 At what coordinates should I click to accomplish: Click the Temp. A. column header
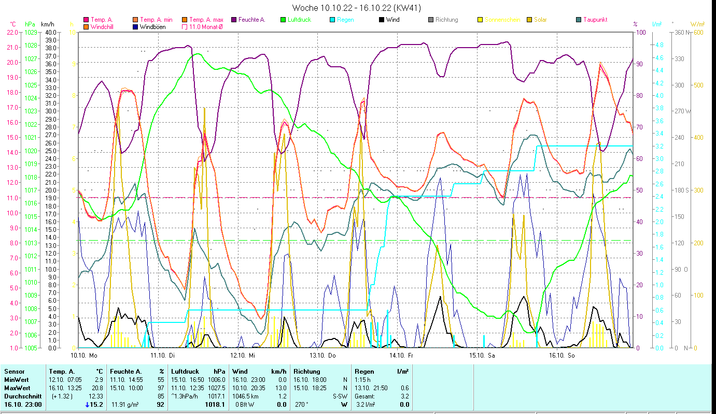[62, 372]
